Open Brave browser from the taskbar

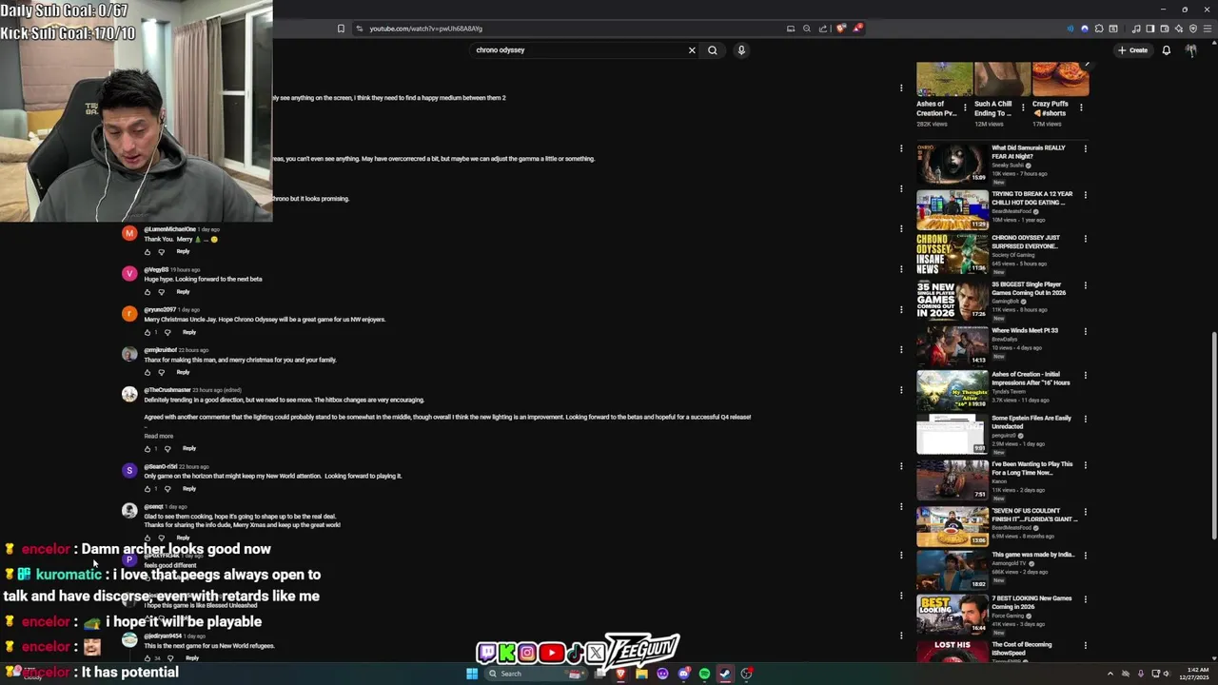pyautogui.click(x=620, y=674)
